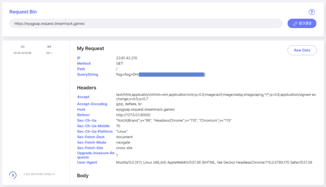Viewport: 326px width, 187px height.
Task: Click the request bin URL field
Action: tap(145, 24)
